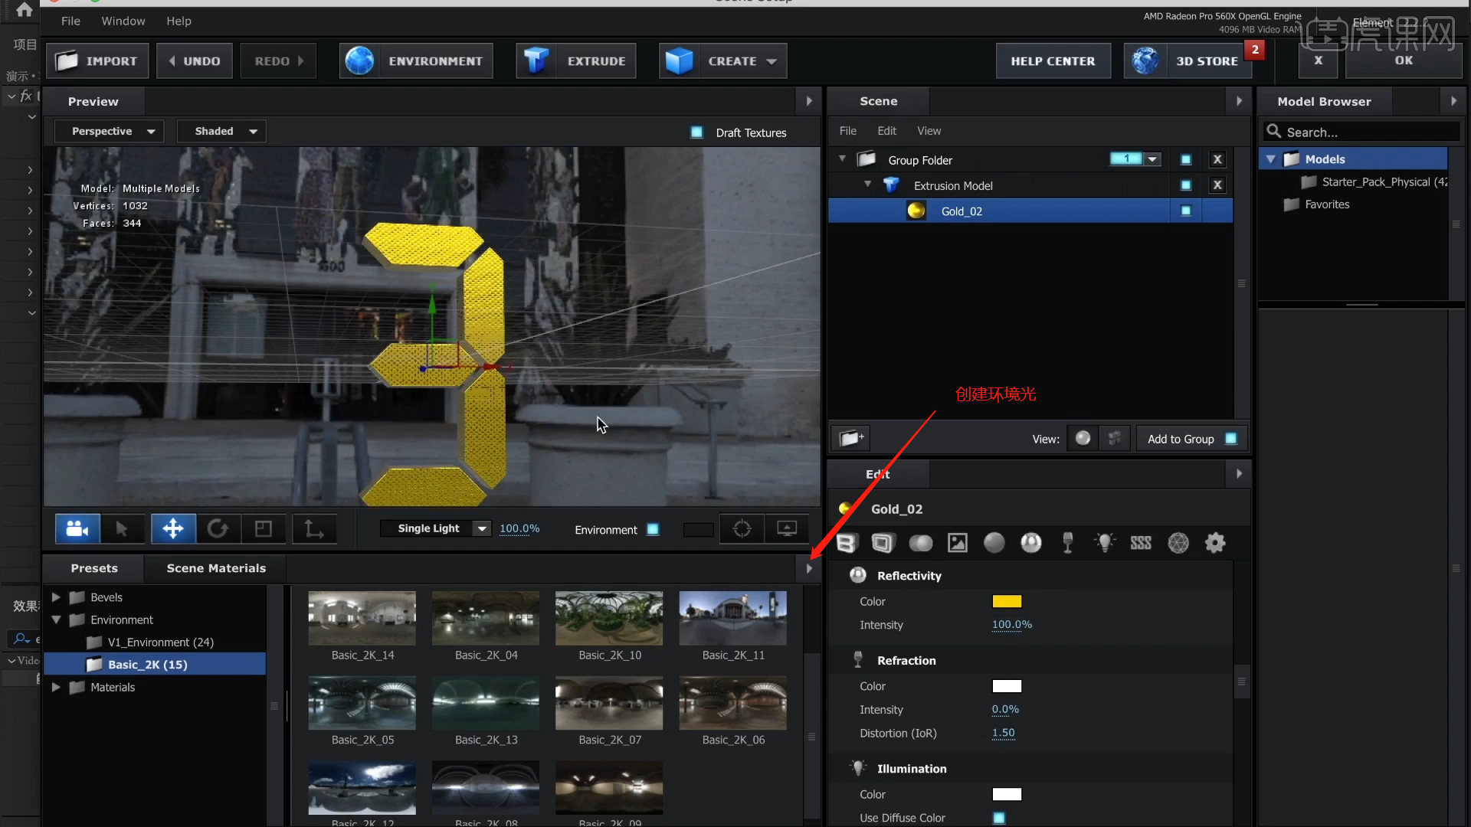This screenshot has width=1471, height=827.
Task: Pick the Illumination white color swatch
Action: pyautogui.click(x=1007, y=794)
